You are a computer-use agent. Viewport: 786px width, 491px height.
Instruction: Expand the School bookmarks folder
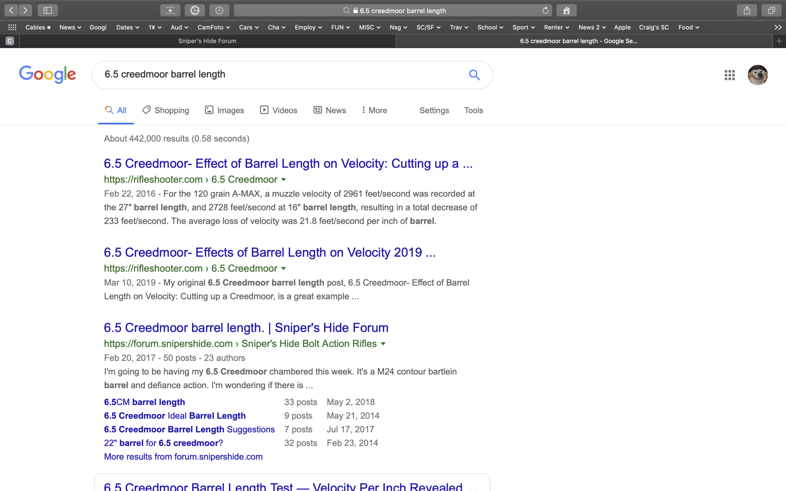point(490,27)
